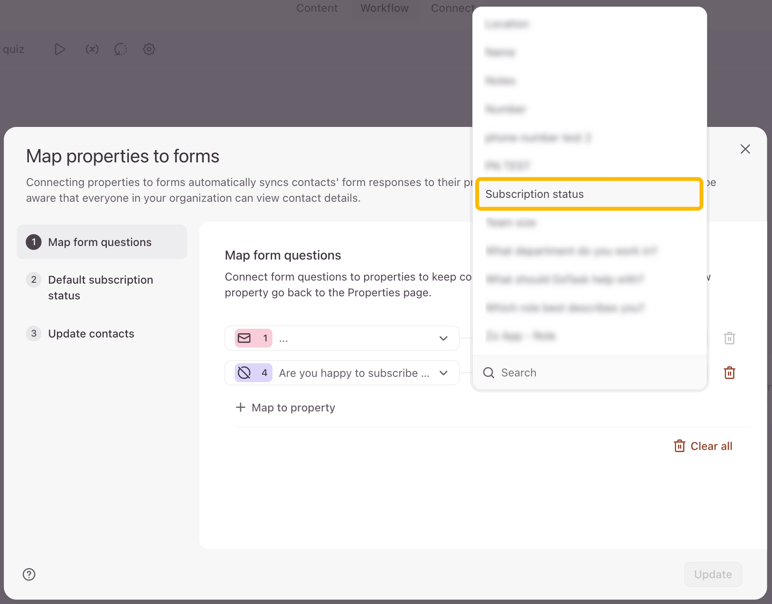The image size is (772, 604).
Task: Click the dashed circle logic icon
Action: pyautogui.click(x=120, y=49)
